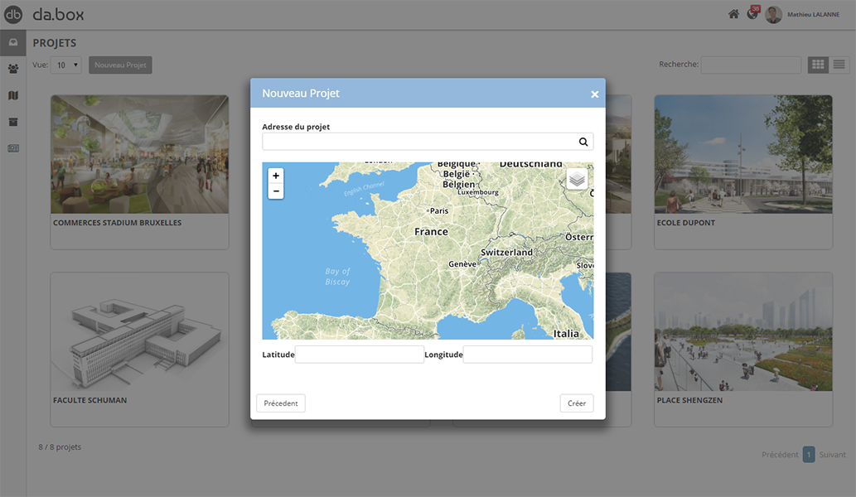The height and width of the screenshot is (497, 856).
Task: Open the contact card sidebar icon
Action: tap(13, 148)
